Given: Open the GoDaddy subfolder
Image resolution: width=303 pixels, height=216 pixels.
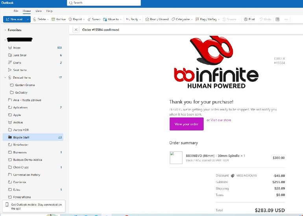Looking at the screenshot, I should pos(33,92).
